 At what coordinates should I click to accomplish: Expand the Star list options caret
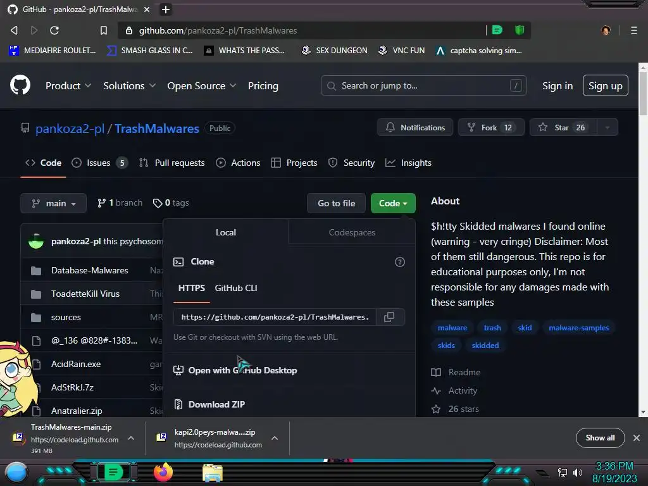click(x=607, y=127)
